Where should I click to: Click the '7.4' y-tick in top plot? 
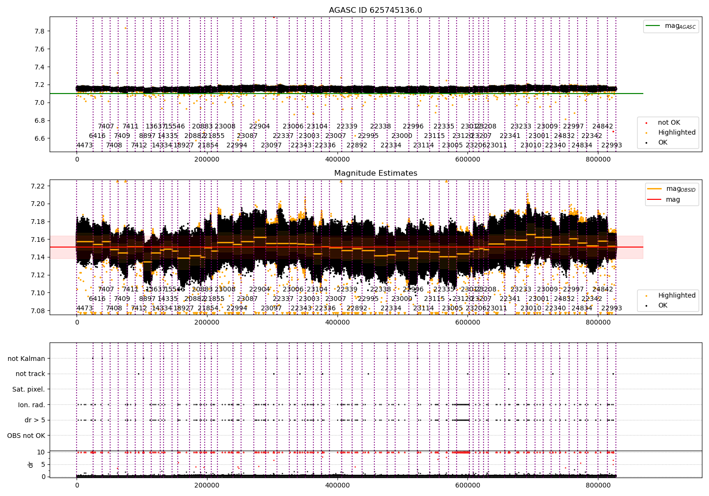click(40, 67)
